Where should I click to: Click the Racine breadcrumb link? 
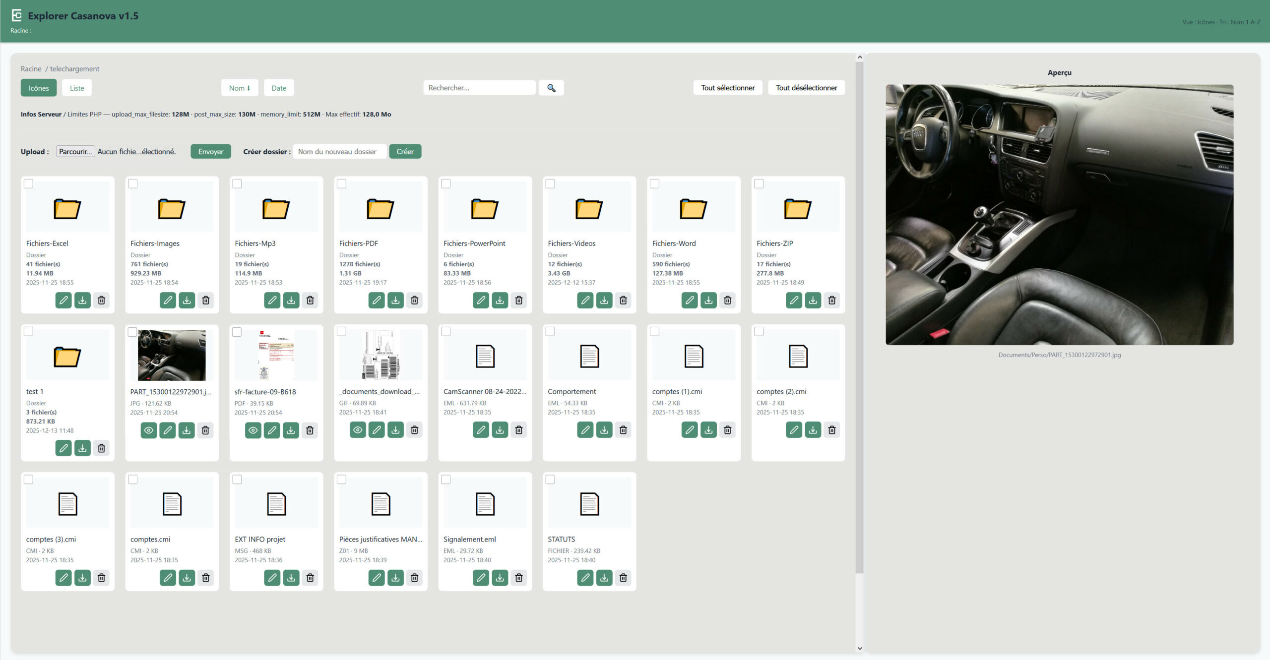(31, 69)
